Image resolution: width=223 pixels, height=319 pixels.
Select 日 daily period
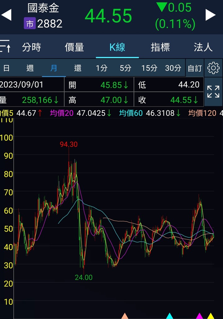click(x=6, y=68)
